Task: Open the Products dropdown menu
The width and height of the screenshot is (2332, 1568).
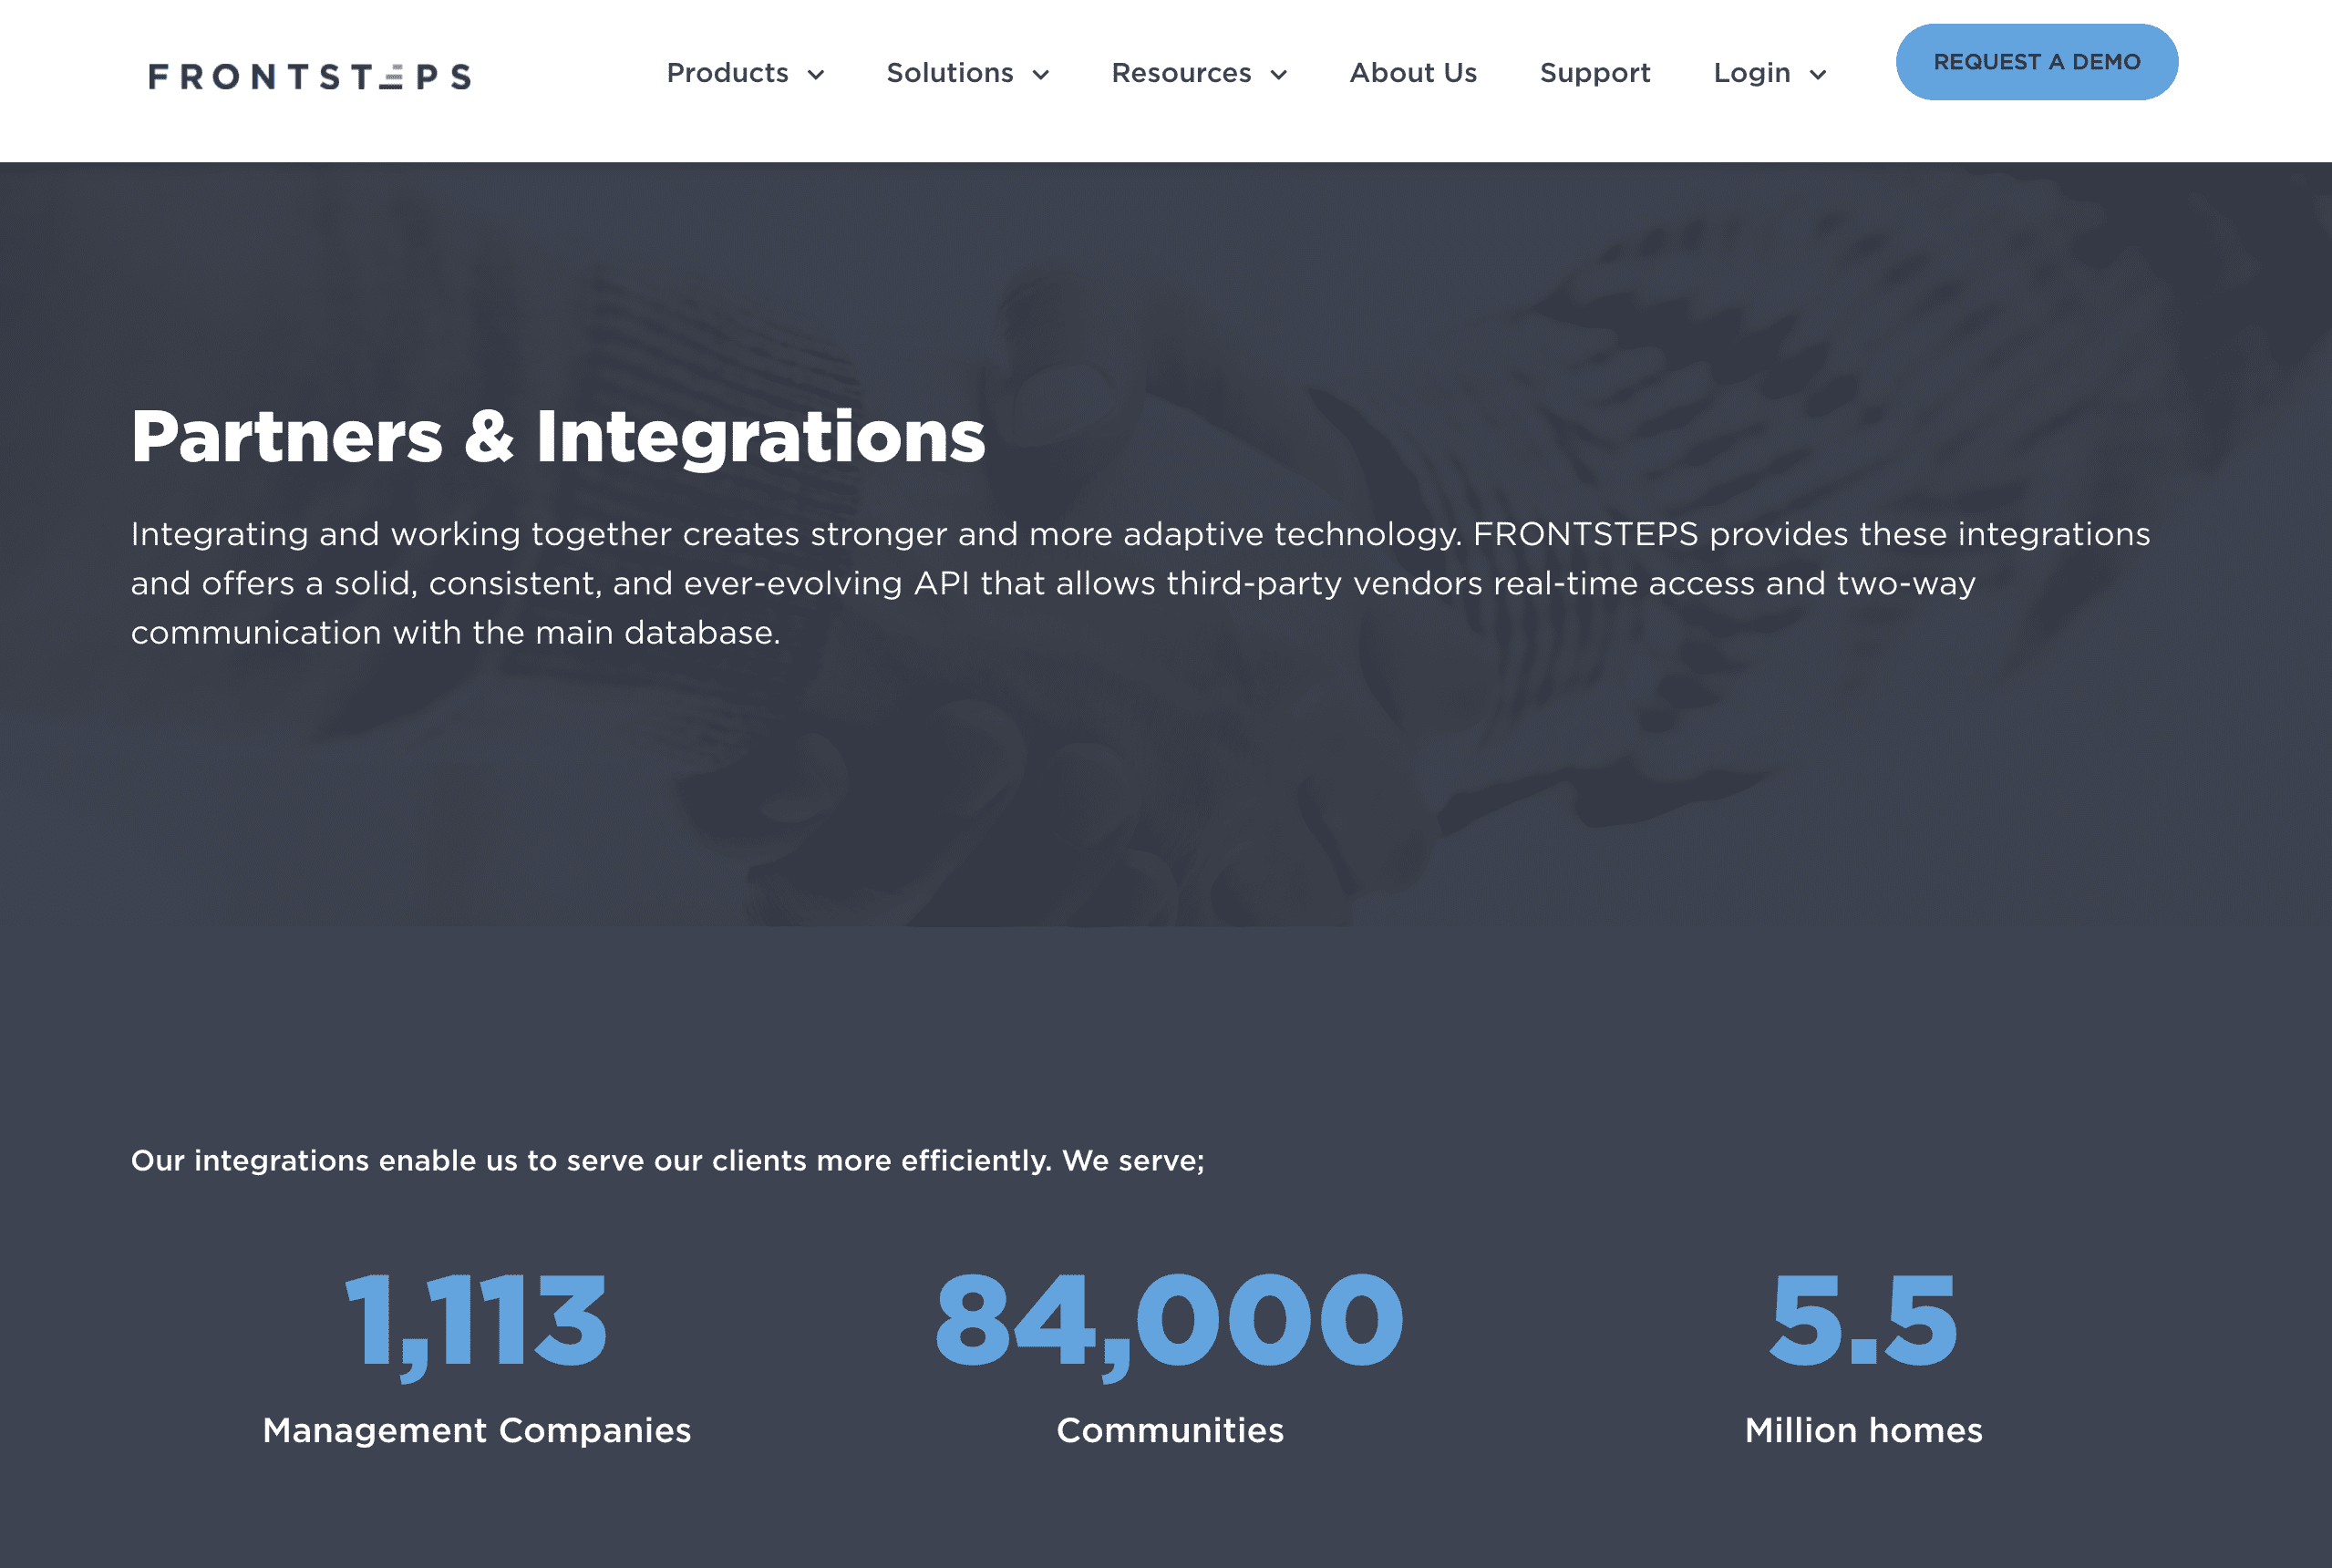Action: [728, 72]
